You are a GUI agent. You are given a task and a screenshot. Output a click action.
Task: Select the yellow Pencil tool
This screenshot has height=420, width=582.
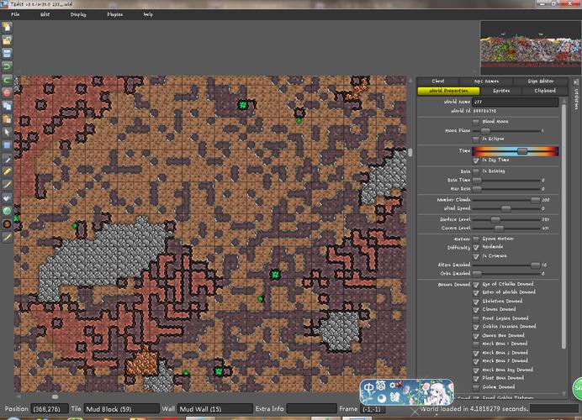7,171
